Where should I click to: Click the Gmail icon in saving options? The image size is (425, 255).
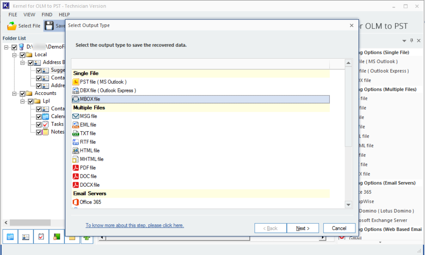click(x=341, y=237)
